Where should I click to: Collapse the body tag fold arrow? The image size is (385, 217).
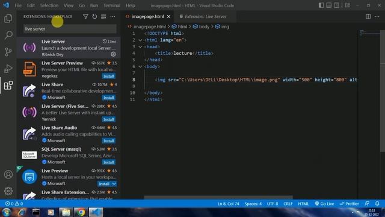(x=140, y=66)
